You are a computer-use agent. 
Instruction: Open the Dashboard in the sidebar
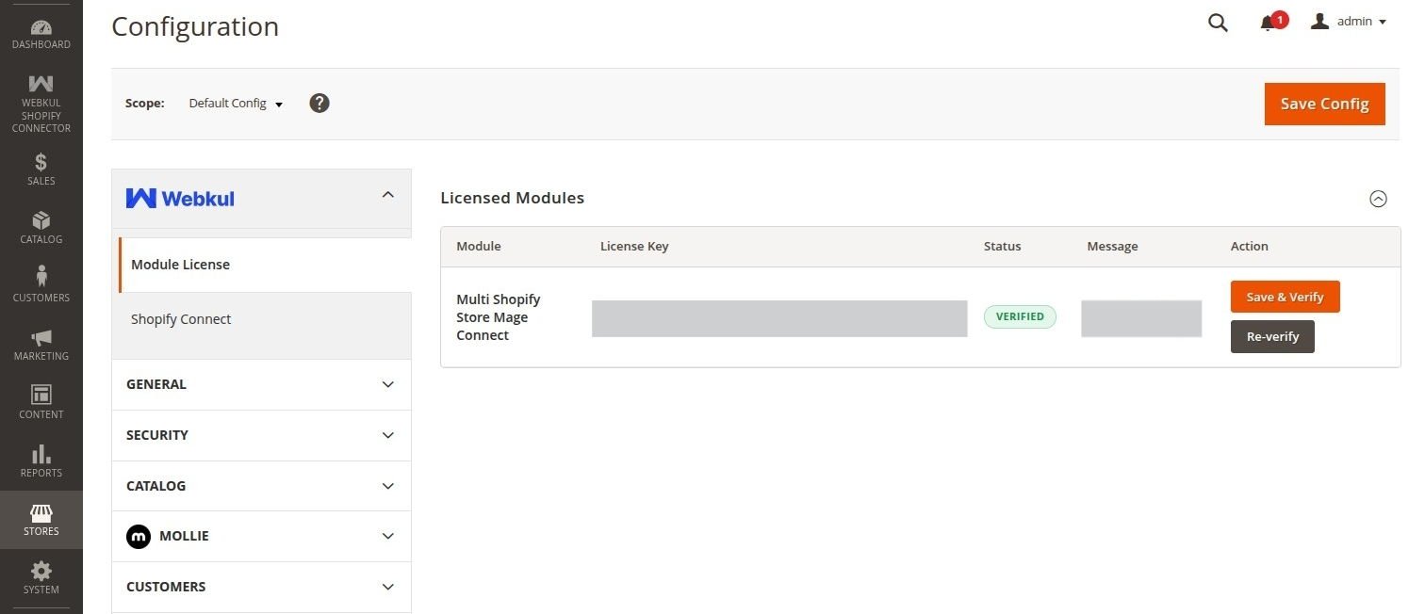coord(41,33)
